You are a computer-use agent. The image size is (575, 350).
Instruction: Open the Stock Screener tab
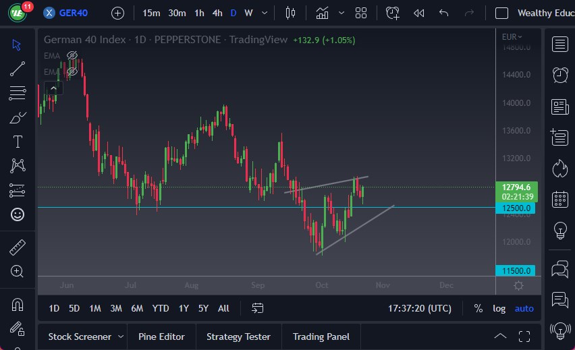(x=80, y=337)
